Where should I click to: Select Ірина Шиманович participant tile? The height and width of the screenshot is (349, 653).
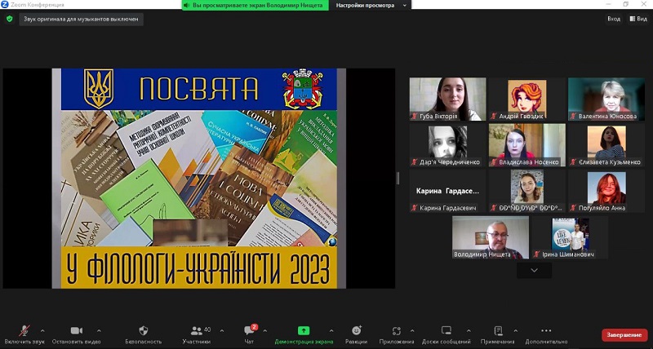coord(570,237)
